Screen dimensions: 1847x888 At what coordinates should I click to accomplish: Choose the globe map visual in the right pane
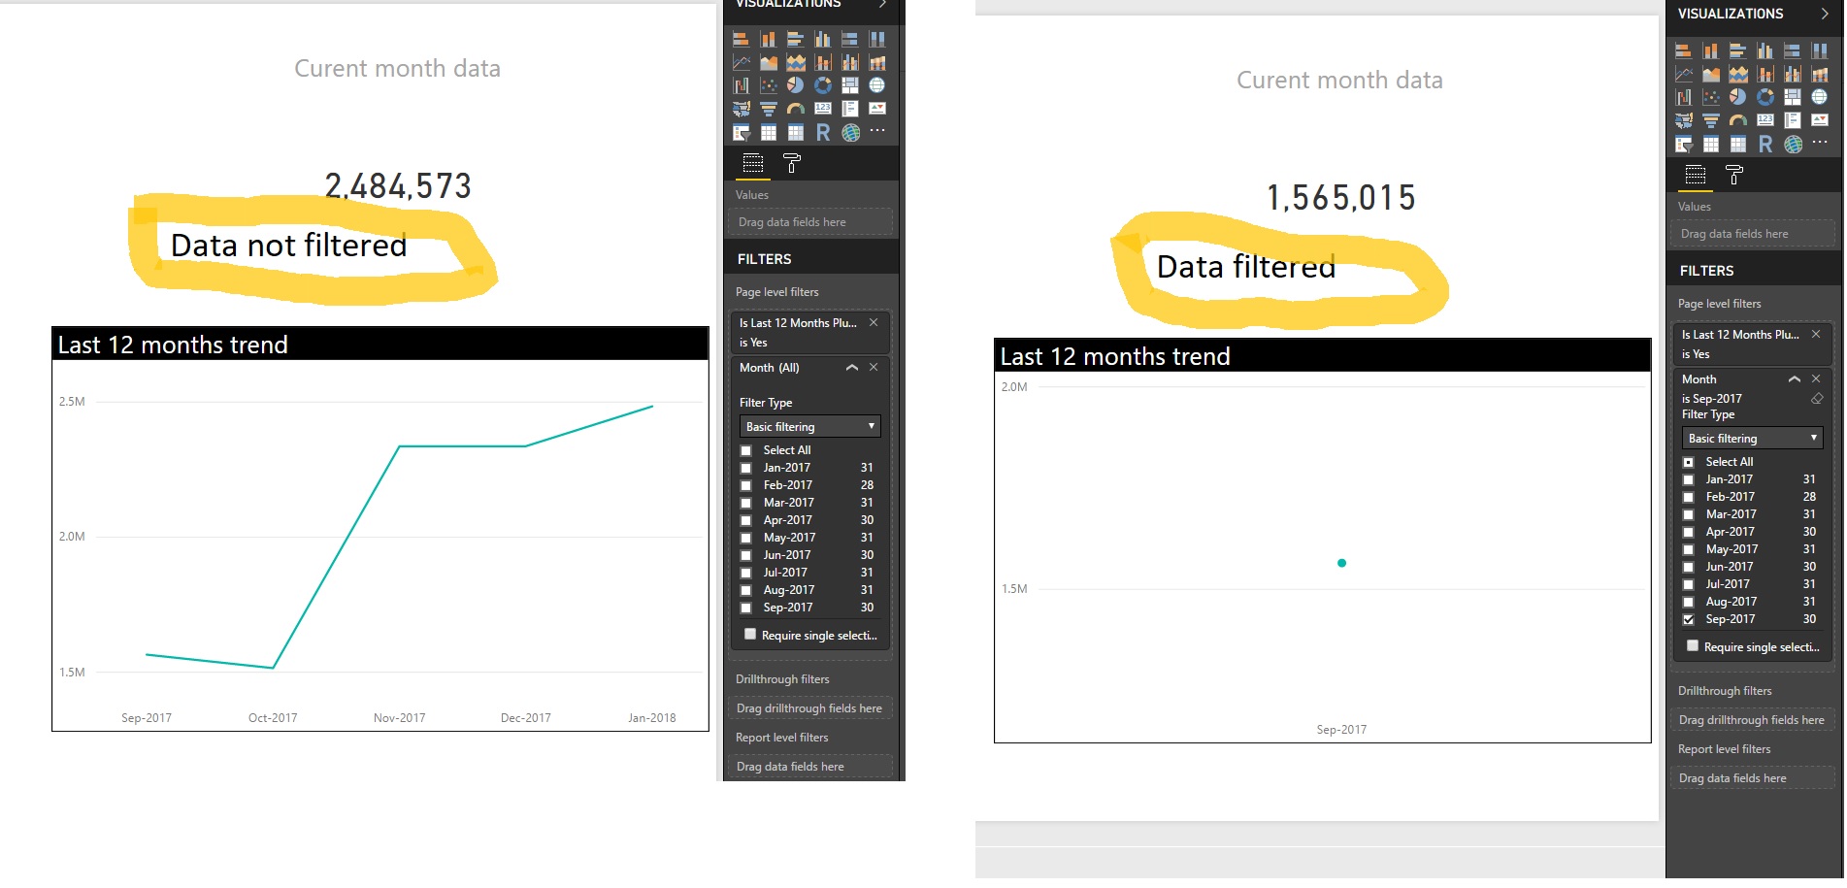coord(1820,97)
